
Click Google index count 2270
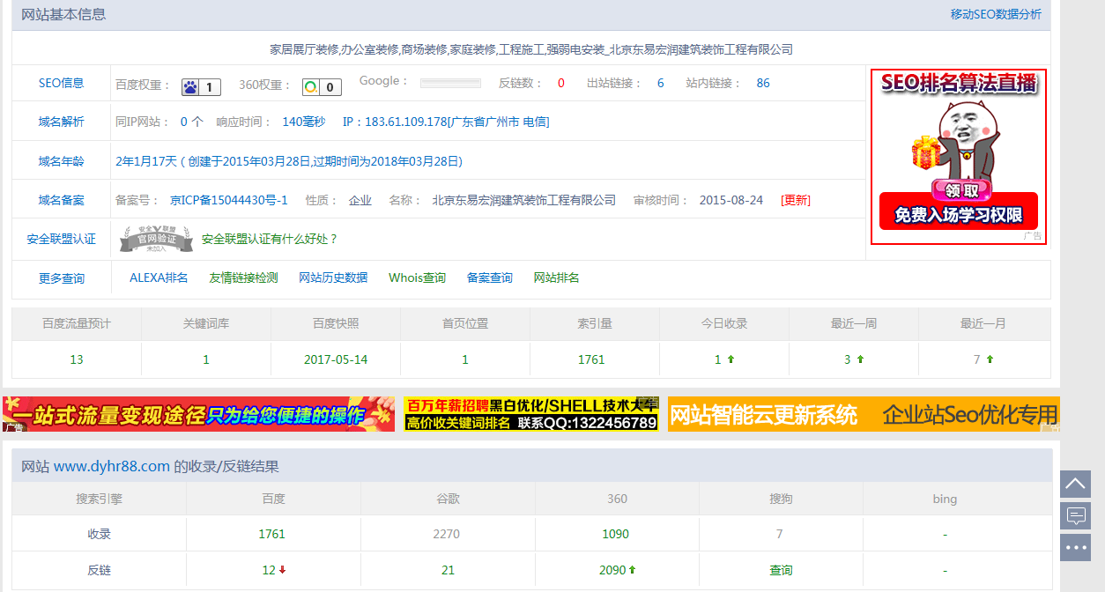pos(447,534)
